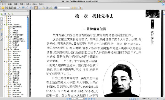Open the sixth menu left of 帮助
Screen dimensions: 165x100
[35, 4]
